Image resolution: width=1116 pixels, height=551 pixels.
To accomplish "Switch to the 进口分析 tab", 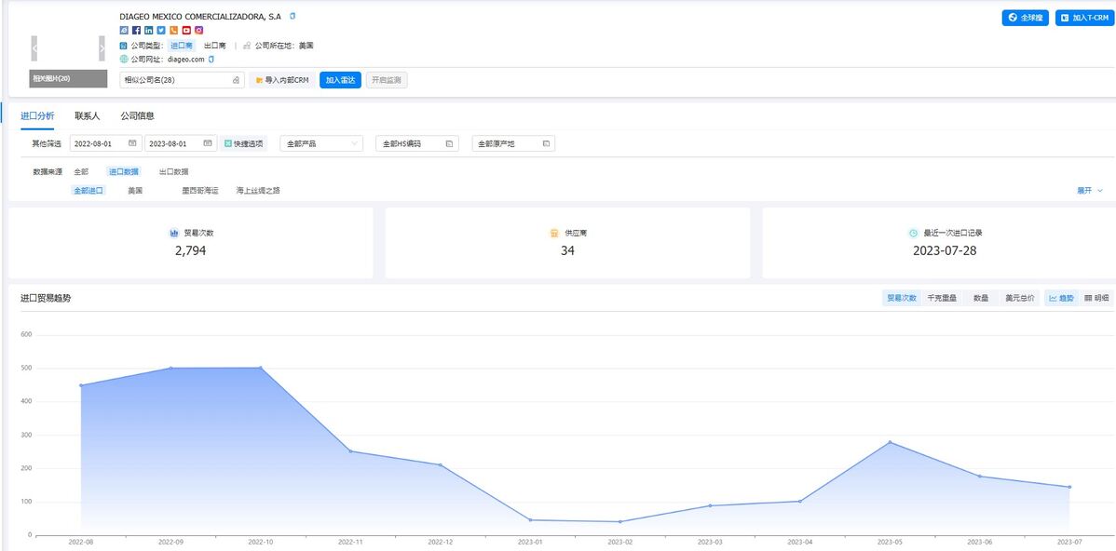I will 37,116.
